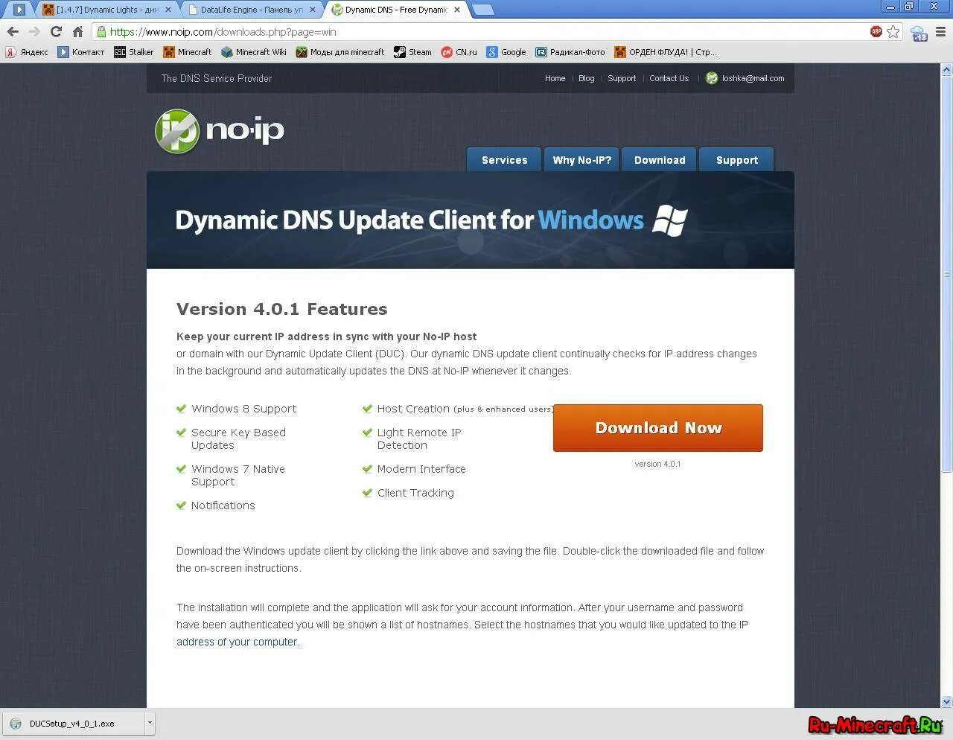This screenshot has width=953, height=740.
Task: Click the Notifications feature text
Action: pyautogui.click(x=223, y=505)
